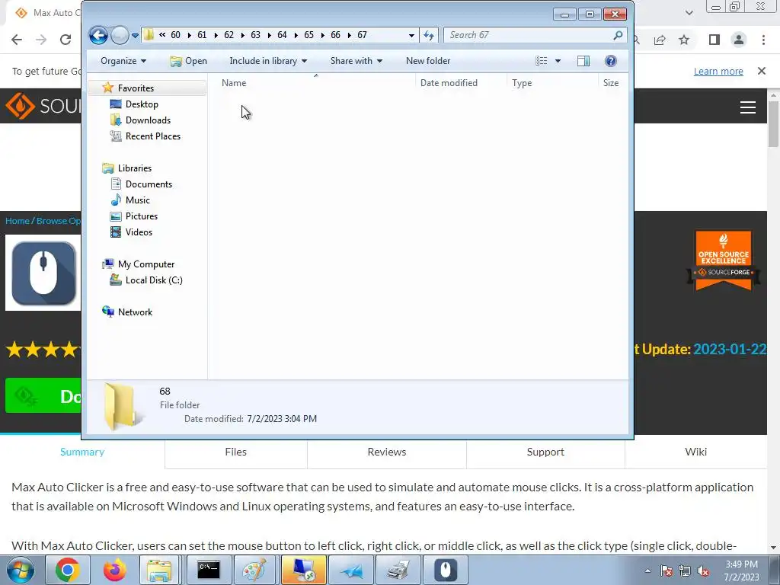Open the recent locations dropdown in Explorer
The height and width of the screenshot is (585, 780).
pos(135,35)
